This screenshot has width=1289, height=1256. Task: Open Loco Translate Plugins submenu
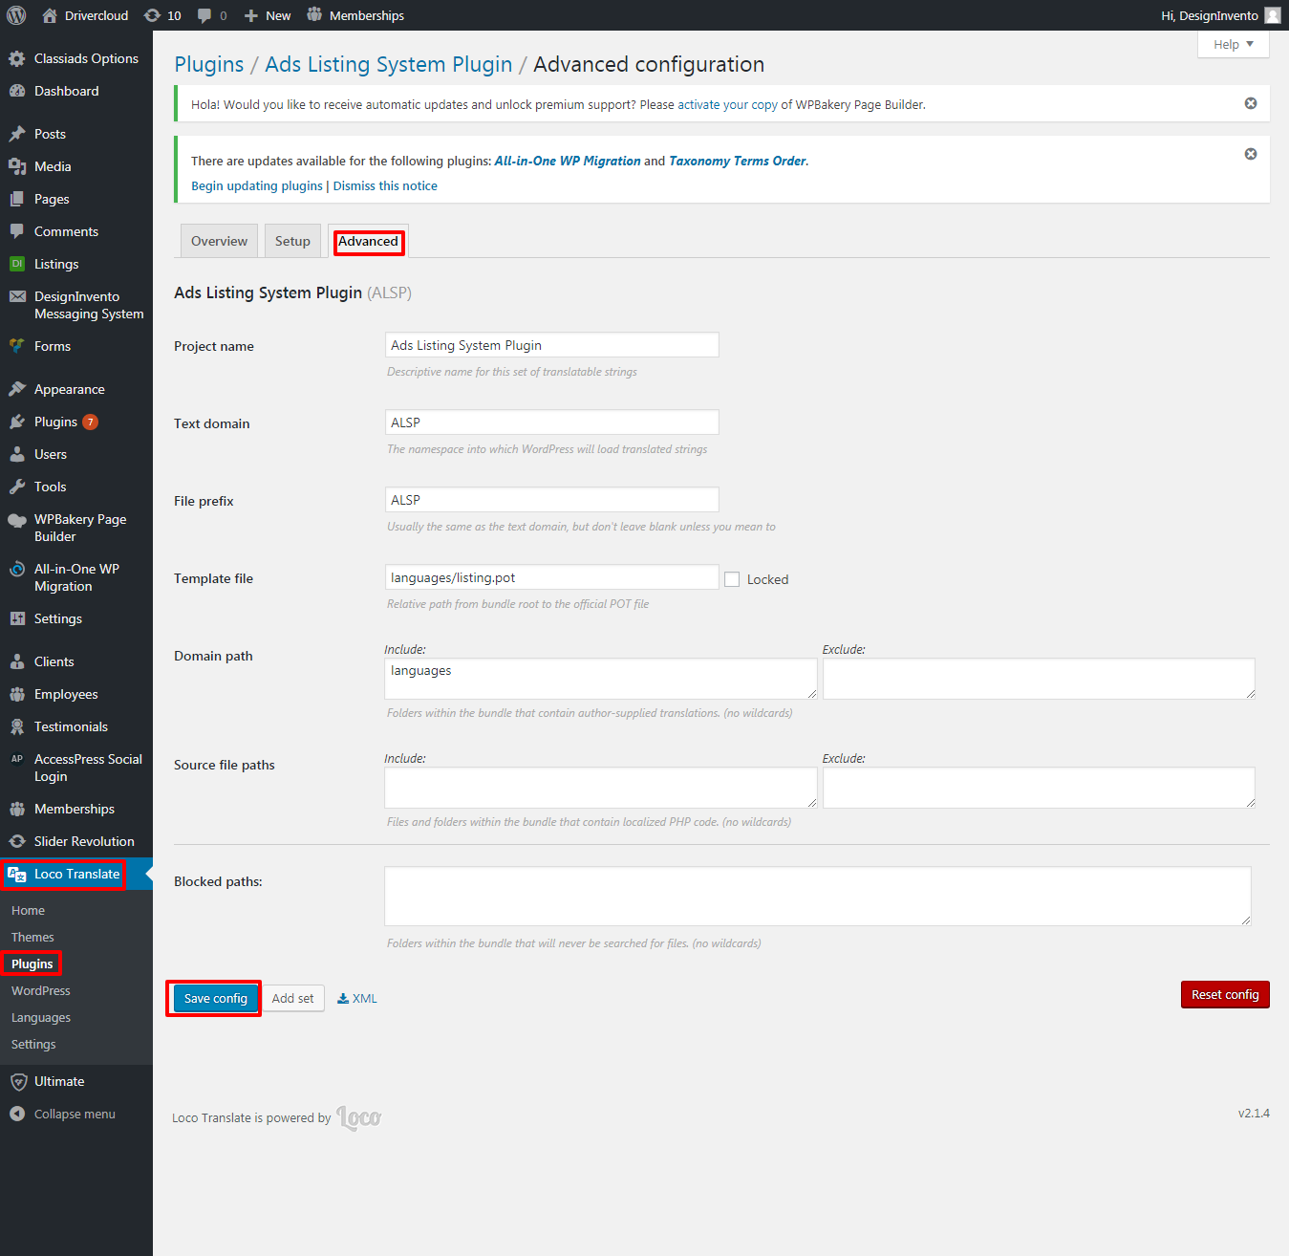pos(32,964)
